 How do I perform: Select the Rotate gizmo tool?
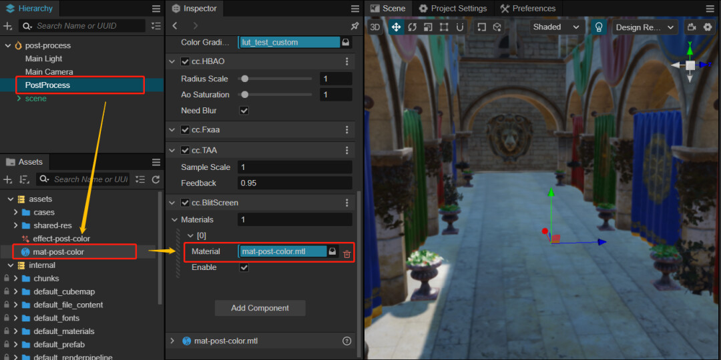click(x=412, y=27)
